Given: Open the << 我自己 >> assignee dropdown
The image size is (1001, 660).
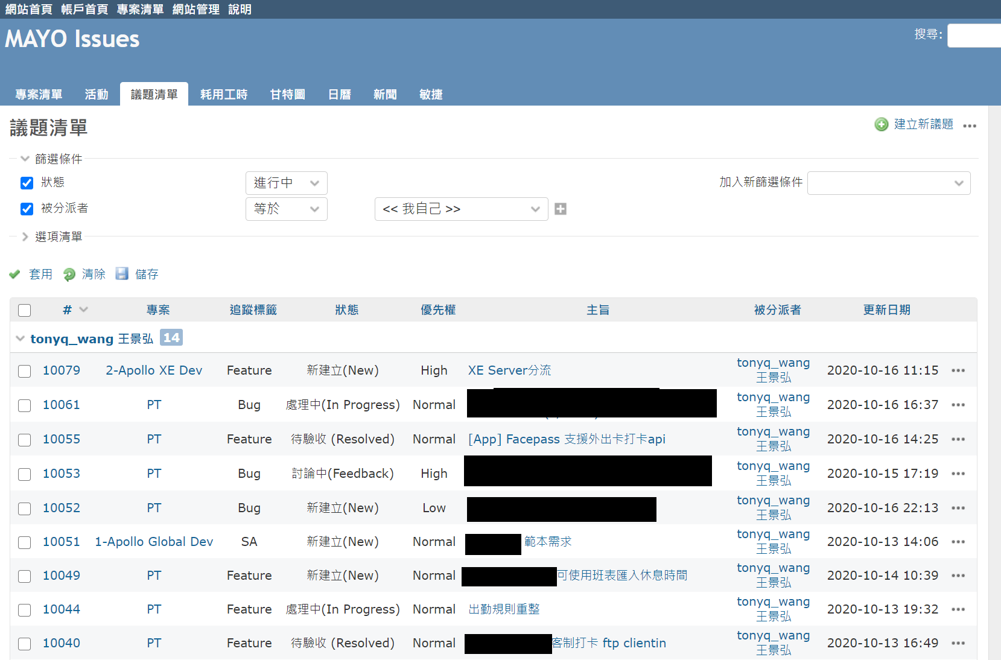Looking at the screenshot, I should [x=462, y=209].
